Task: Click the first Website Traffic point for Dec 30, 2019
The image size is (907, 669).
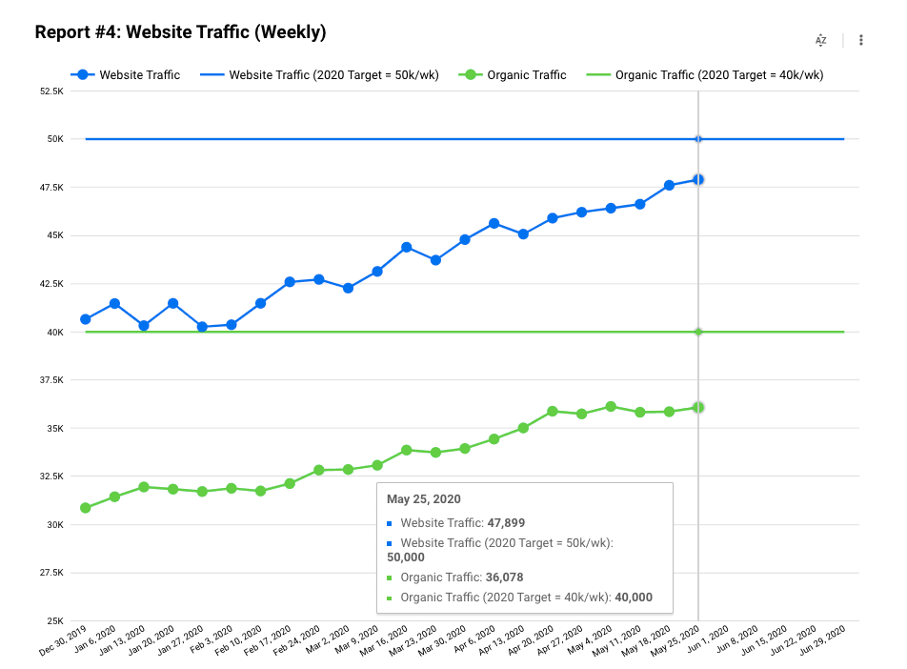Action: [86, 319]
